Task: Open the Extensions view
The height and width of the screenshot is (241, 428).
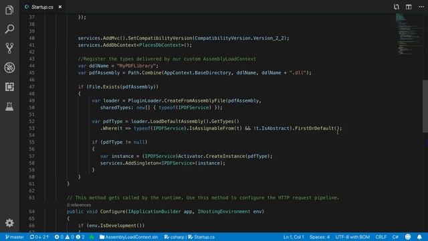Action: point(9,87)
